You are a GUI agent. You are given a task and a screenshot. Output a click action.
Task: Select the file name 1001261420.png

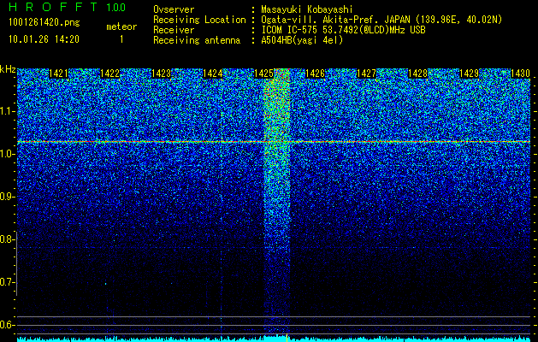coord(44,23)
